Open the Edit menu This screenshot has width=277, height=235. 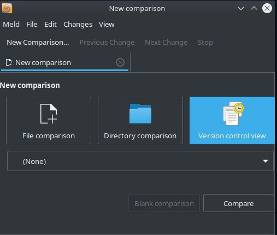tap(50, 24)
